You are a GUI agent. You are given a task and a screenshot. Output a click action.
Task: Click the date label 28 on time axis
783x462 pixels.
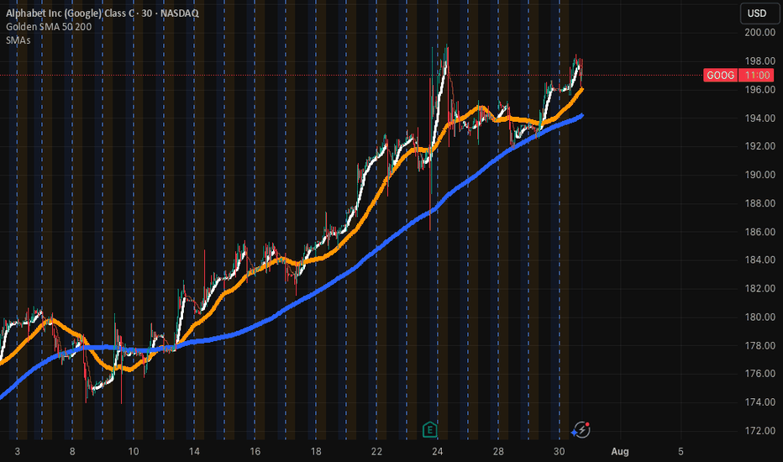(x=498, y=452)
